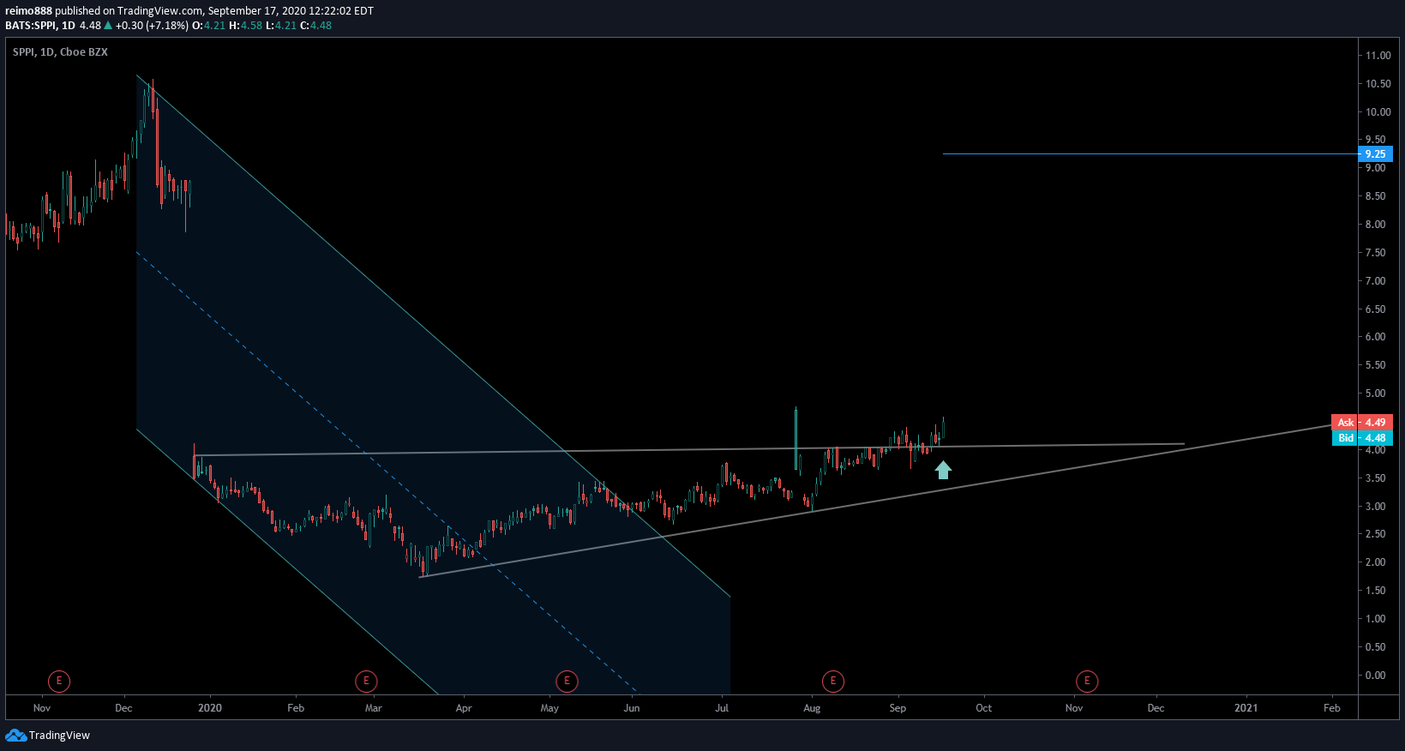The width and height of the screenshot is (1405, 751).
Task: Click the Jul label on time axis
Action: pyautogui.click(x=723, y=708)
